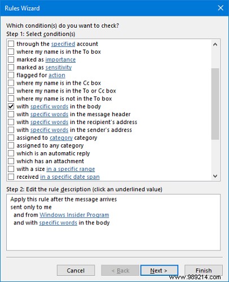Check 'specific words in the recipient's address'
Viewport: 229px width, 282px height.
point(11,122)
